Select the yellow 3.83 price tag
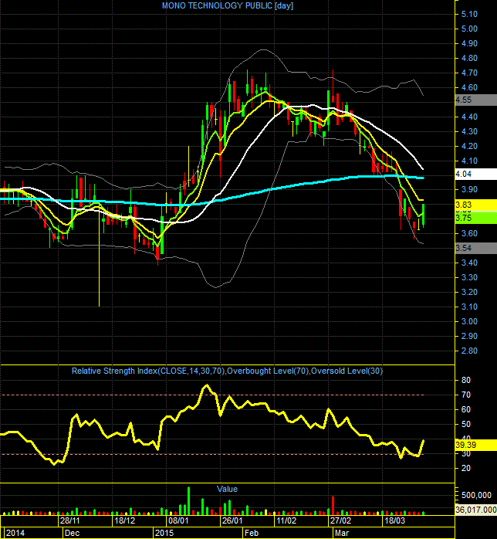The width and height of the screenshot is (497, 539). pos(475,205)
